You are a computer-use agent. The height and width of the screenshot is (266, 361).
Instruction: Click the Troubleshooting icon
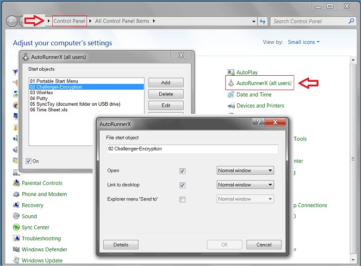[x=16, y=238]
